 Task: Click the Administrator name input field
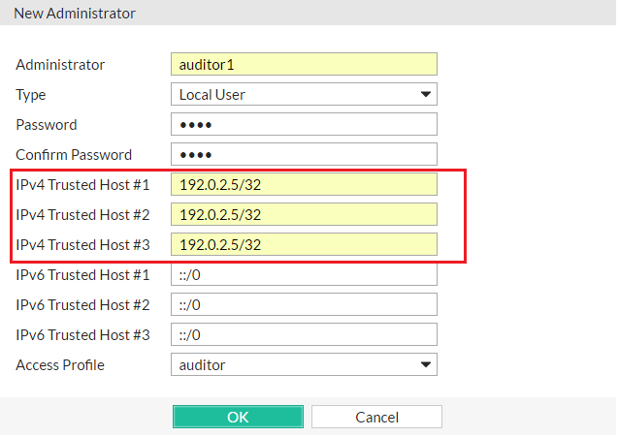click(304, 65)
